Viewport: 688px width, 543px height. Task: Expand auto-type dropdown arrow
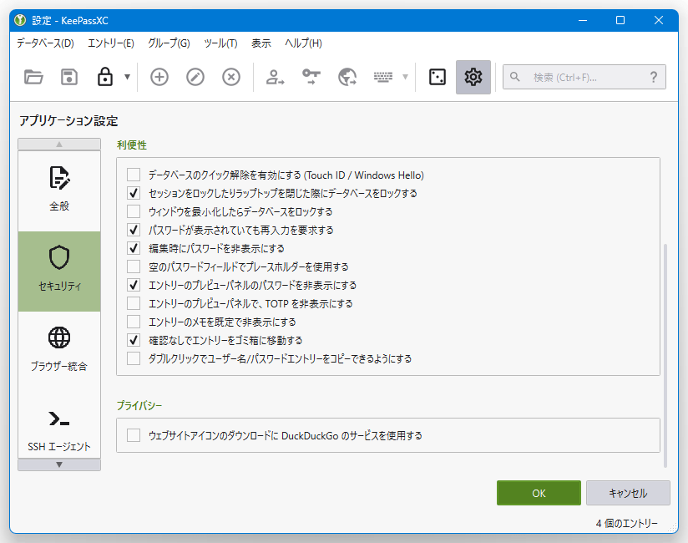[406, 77]
